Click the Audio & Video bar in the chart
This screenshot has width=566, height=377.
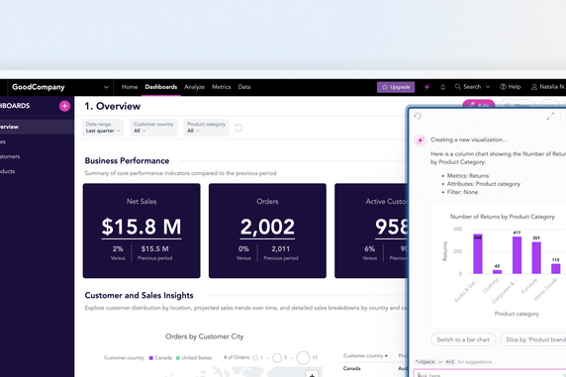[x=478, y=254]
